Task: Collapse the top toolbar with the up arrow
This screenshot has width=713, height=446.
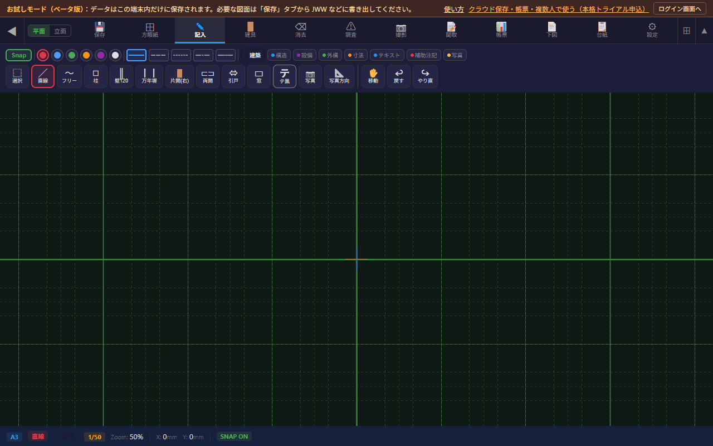Action: (704, 31)
